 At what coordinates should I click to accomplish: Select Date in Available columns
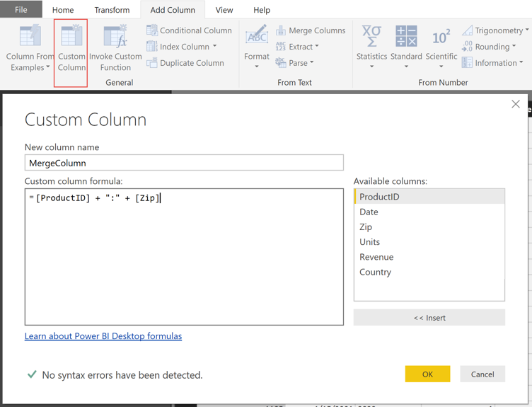point(429,212)
